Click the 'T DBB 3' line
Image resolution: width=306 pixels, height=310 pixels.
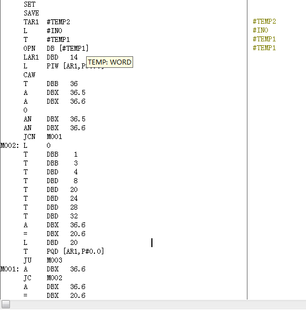[x=50, y=163]
